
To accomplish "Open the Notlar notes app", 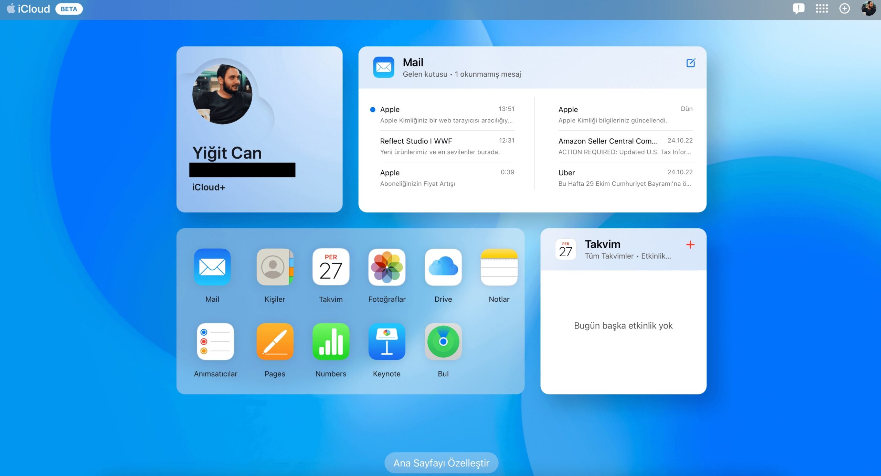I will coord(499,267).
